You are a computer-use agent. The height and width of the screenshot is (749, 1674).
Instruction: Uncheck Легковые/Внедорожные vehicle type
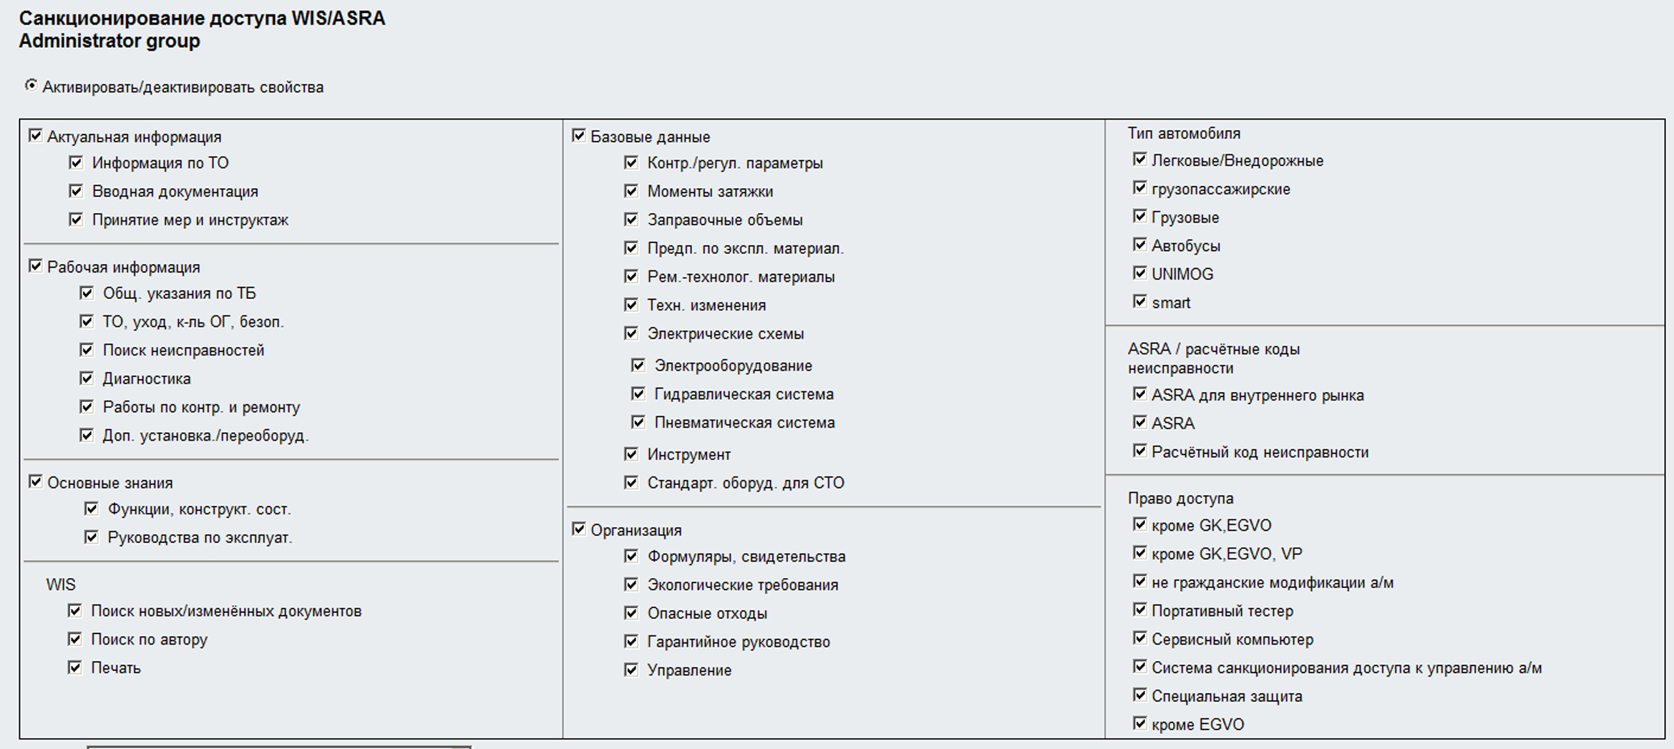(x=1139, y=159)
